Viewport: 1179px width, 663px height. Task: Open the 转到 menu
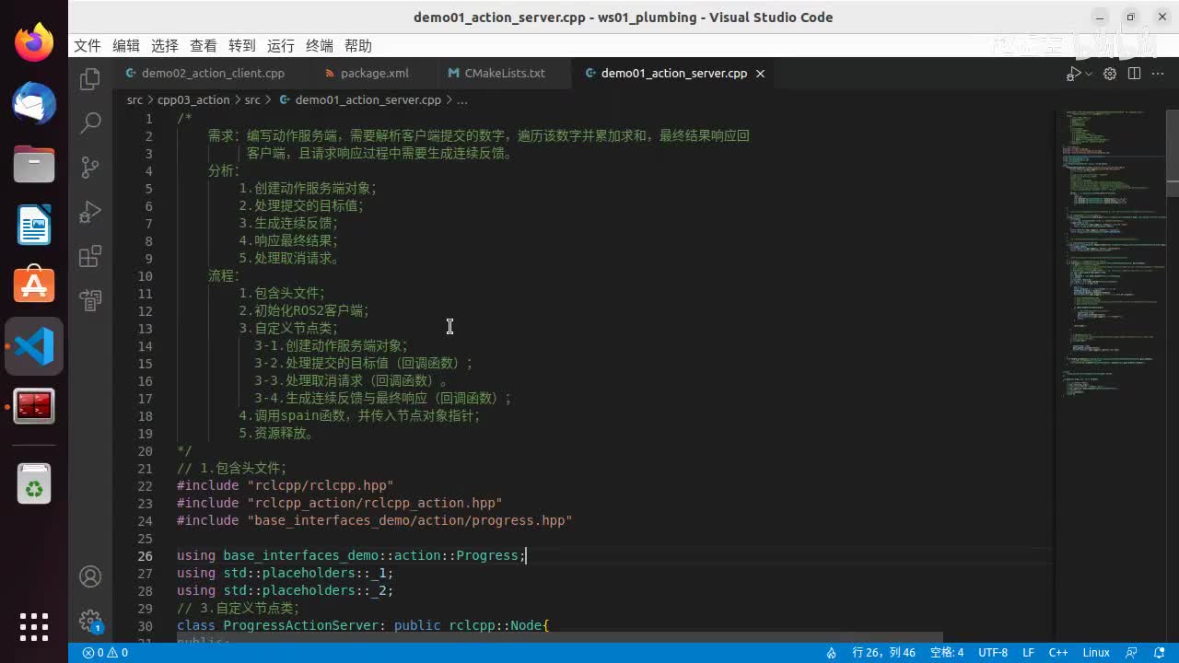coord(242,46)
